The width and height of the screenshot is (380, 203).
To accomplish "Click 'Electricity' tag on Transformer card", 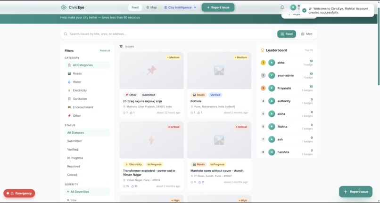I will [x=133, y=164].
